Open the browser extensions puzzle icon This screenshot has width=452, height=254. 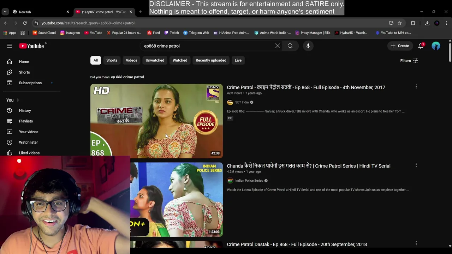[413, 23]
